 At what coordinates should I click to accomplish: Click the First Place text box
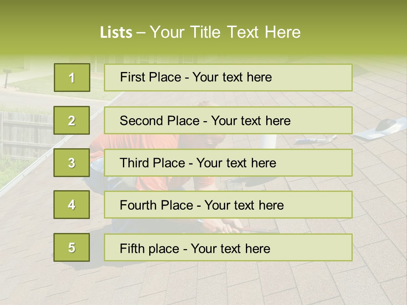(228, 78)
